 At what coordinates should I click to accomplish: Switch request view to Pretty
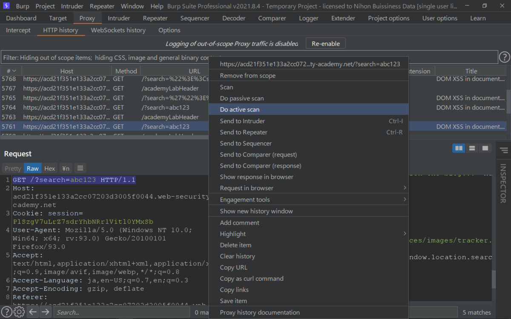(13, 168)
